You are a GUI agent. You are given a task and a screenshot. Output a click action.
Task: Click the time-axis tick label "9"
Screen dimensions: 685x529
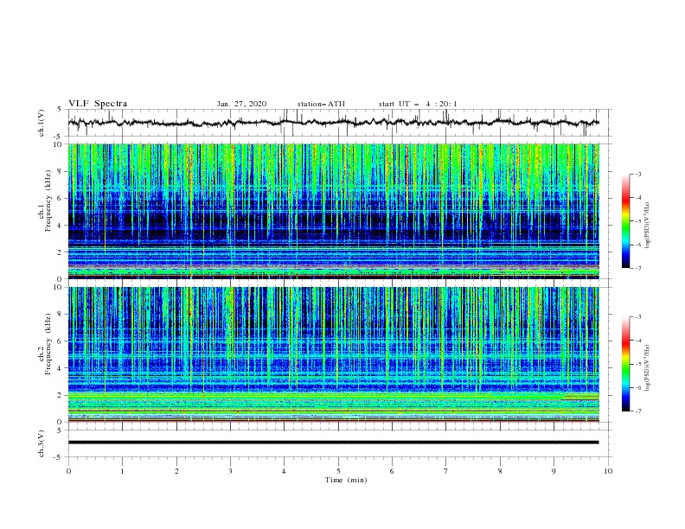(554, 471)
